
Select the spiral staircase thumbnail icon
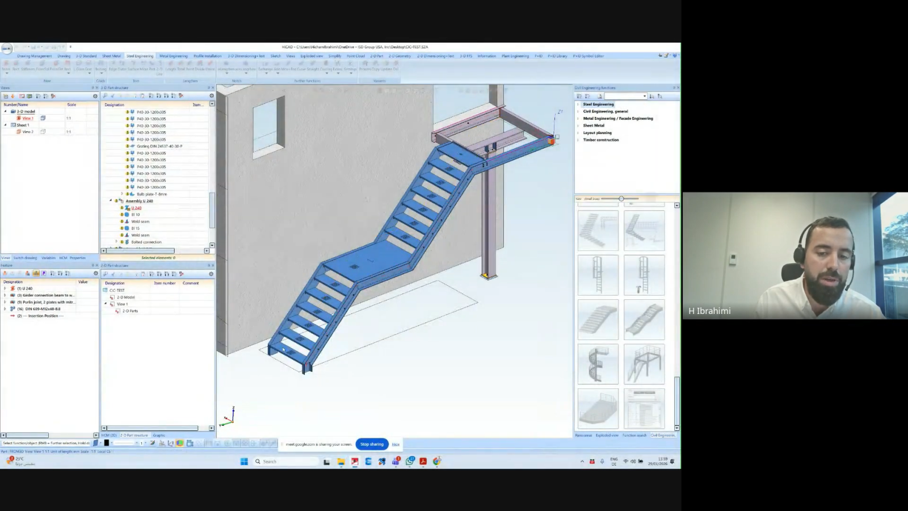(x=598, y=364)
